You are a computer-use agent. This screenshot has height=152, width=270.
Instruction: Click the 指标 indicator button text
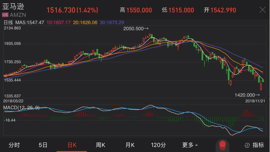(x=258, y=145)
